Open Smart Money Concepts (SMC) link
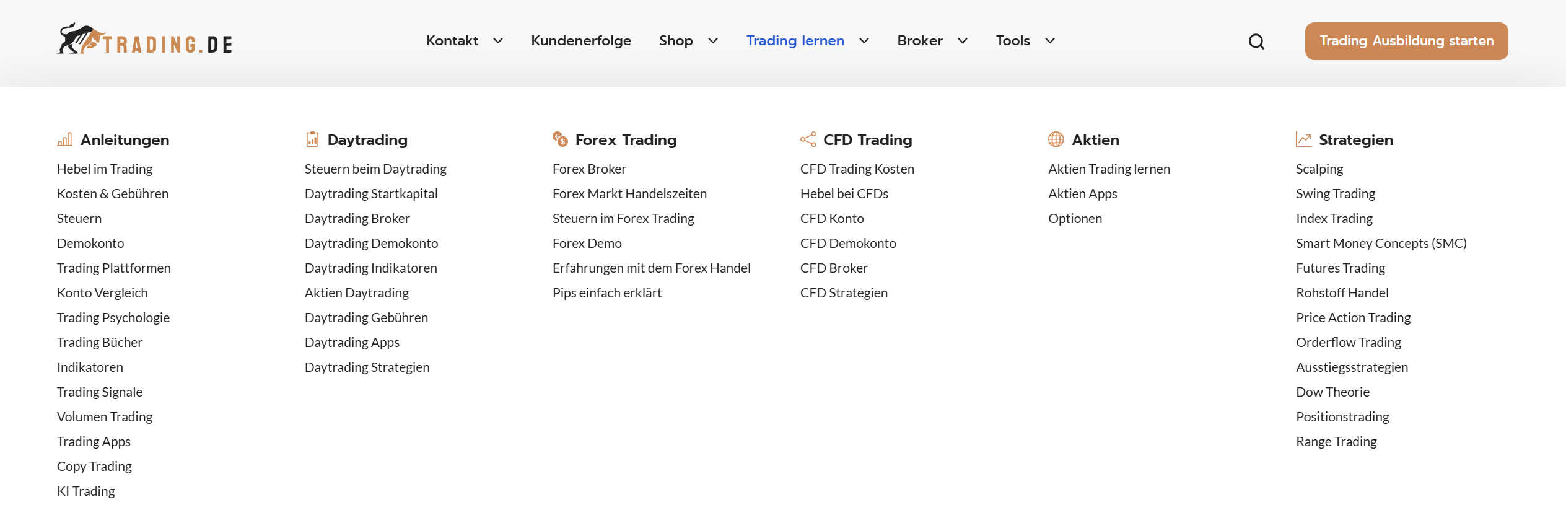 [x=1381, y=243]
